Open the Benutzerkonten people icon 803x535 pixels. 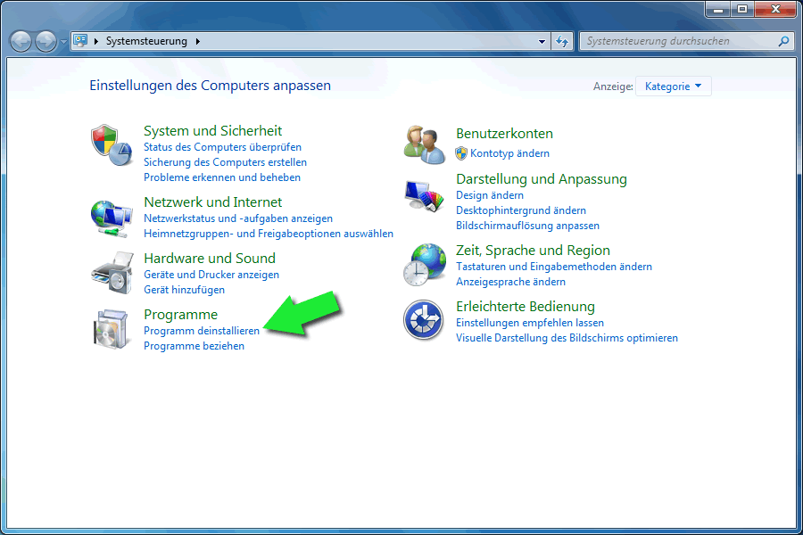424,145
